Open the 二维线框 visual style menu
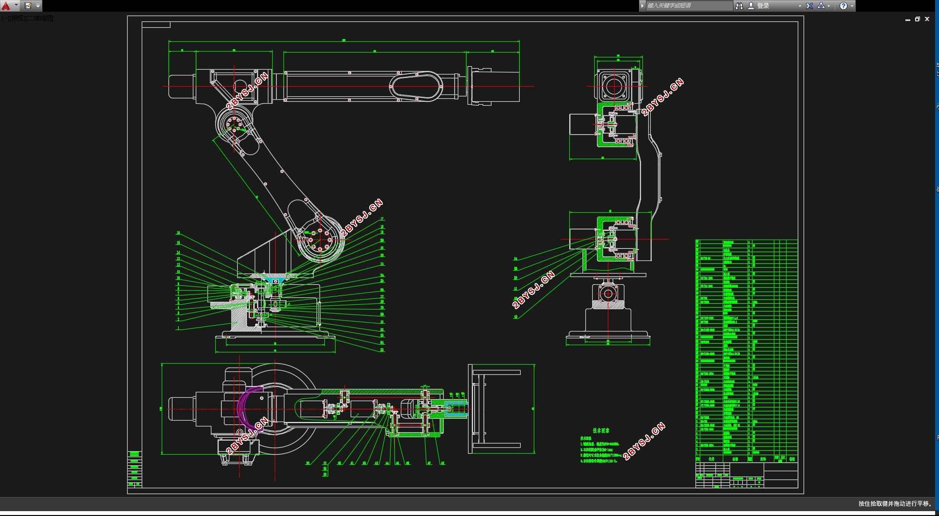The width and height of the screenshot is (939, 516). pyautogui.click(x=40, y=18)
